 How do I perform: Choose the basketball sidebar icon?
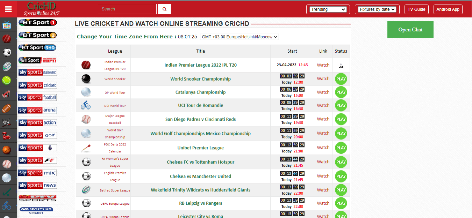click(7, 150)
